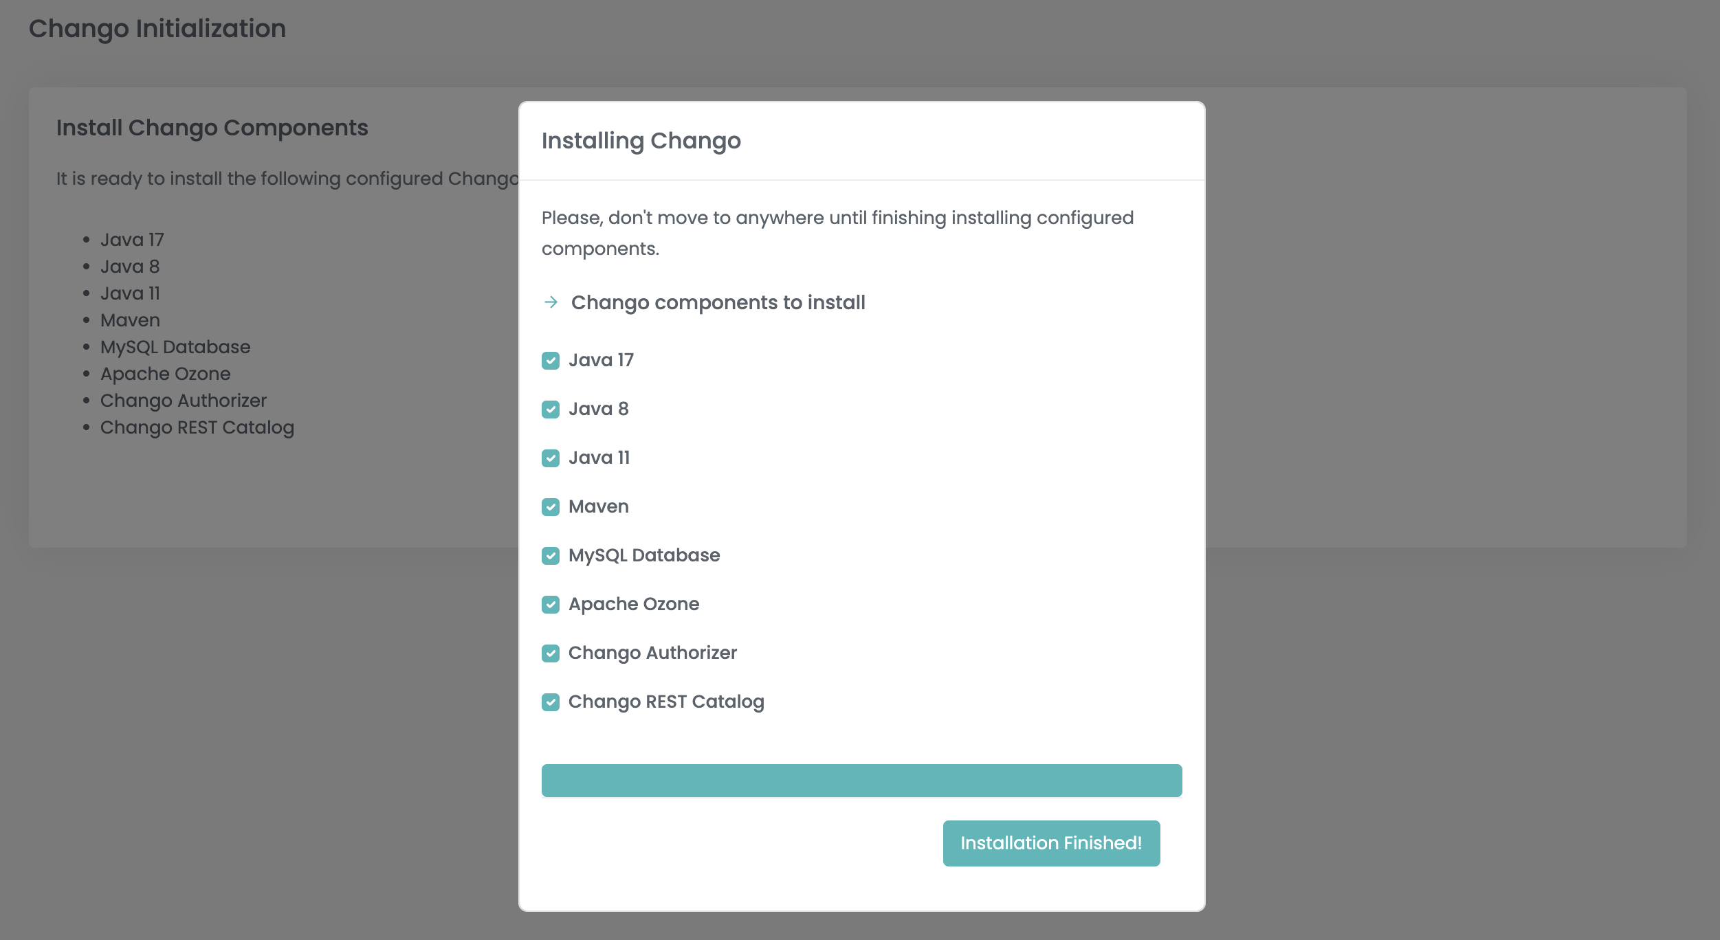Image resolution: width=1720 pixels, height=940 pixels.
Task: Click the Install Chango Components heading
Action: tap(212, 128)
